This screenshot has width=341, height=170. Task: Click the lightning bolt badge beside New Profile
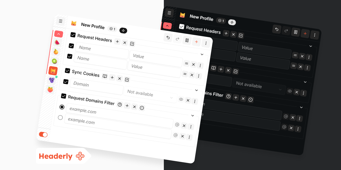coord(123,30)
